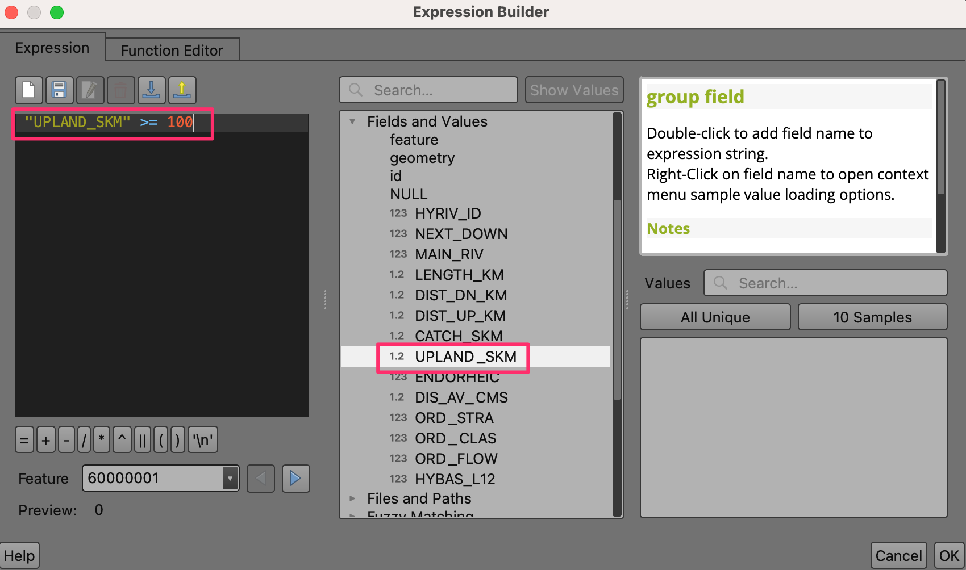Expand the Files and Paths group
The height and width of the screenshot is (570, 966).
coord(353,498)
